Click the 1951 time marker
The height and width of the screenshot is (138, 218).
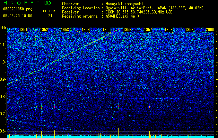[23, 30]
